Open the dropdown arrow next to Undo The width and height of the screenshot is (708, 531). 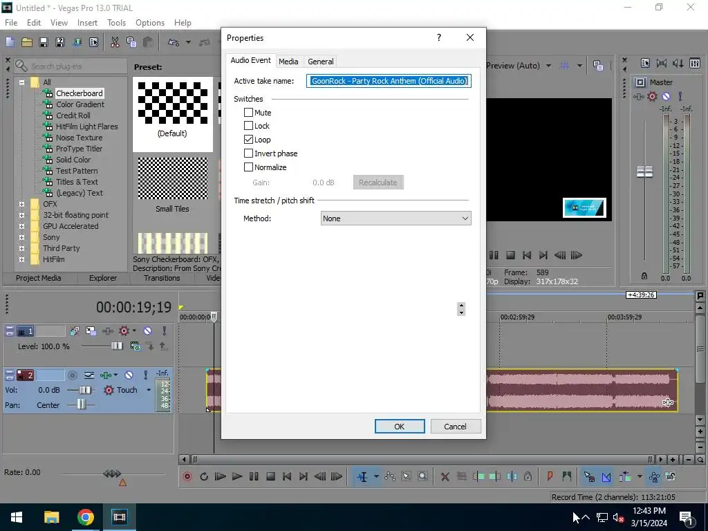(188, 42)
